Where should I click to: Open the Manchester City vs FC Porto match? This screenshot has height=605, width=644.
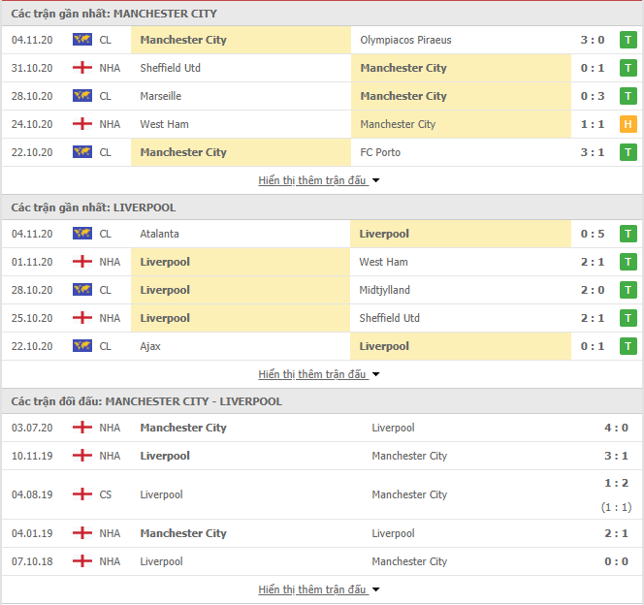point(322,152)
